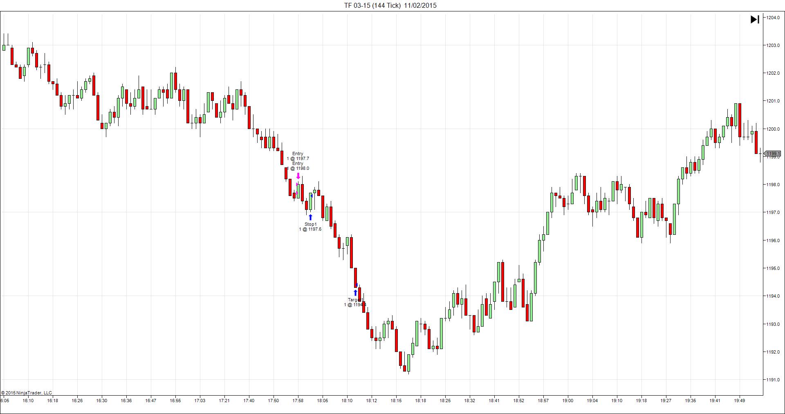Click the 19:10 time axis label
This screenshot has height=414, width=785.
[x=617, y=401]
